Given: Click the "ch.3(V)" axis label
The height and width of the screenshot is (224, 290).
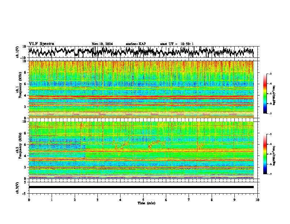Looking at the screenshot, I should pos(18,188).
